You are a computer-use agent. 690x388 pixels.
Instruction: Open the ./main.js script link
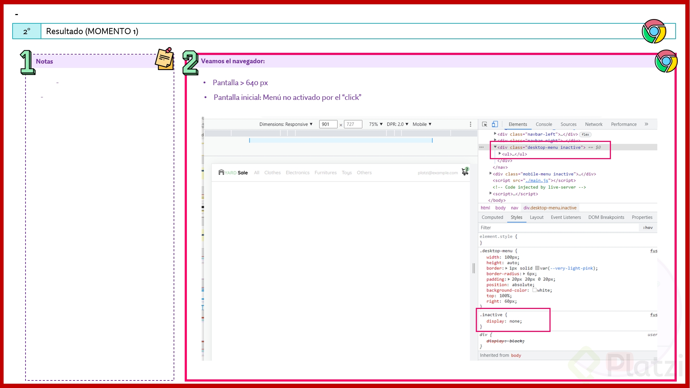click(537, 180)
